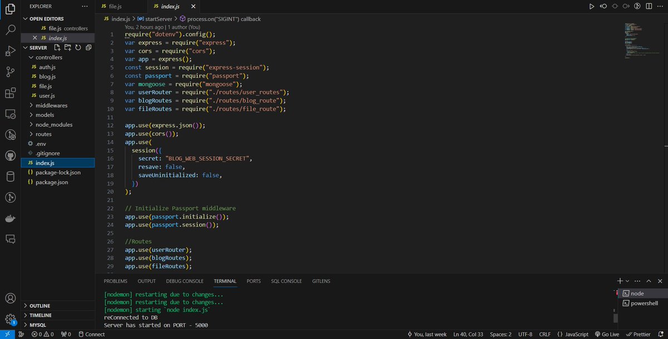Show errors and warnings count in status bar
The image size is (668, 339).
point(42,334)
